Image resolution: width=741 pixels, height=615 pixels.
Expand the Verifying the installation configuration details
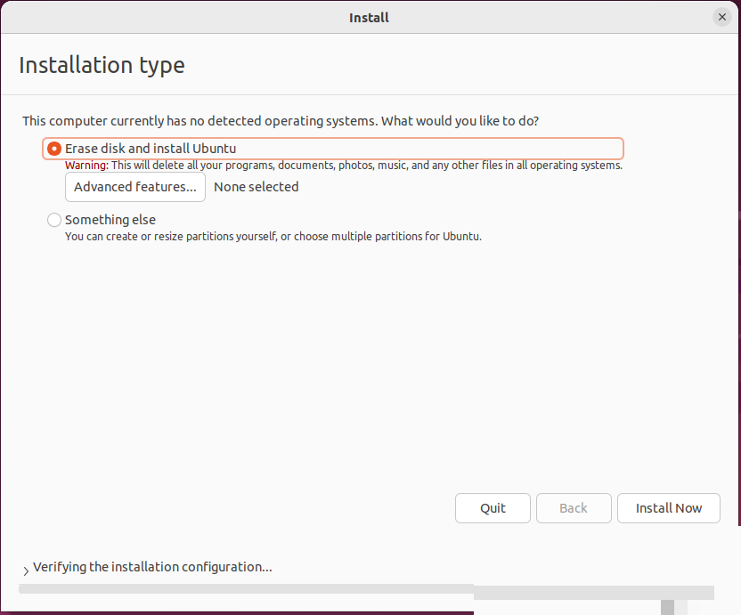tap(26, 571)
